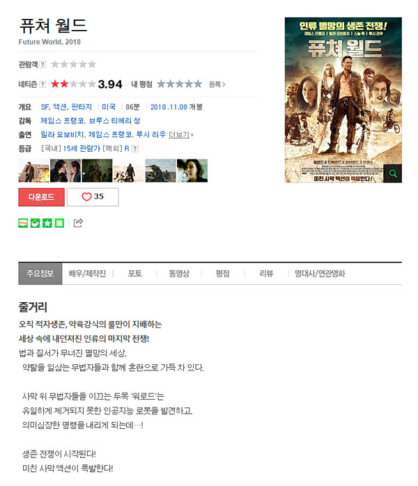Open rating registration via 등록 arrow

[217, 84]
